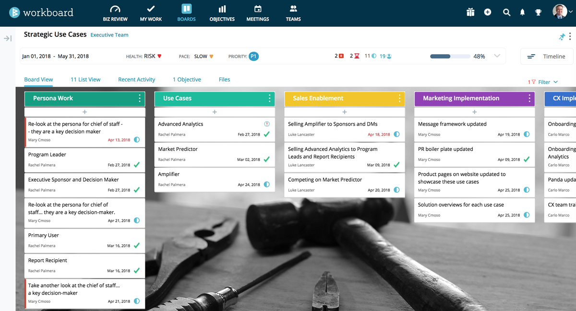Add a card under Use Cases column

(215, 112)
